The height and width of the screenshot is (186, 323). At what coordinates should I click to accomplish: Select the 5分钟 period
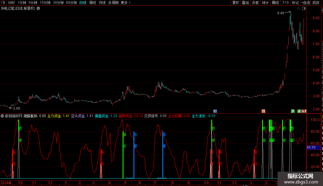tap(33, 3)
